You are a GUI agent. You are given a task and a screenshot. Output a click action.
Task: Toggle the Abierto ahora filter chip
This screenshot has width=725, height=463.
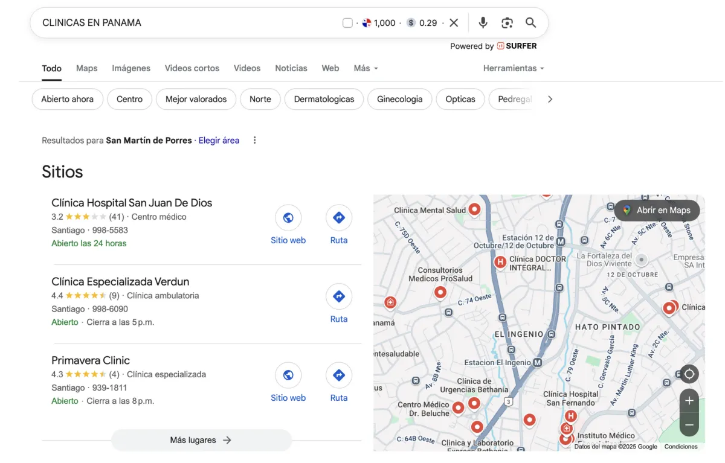[68, 99]
